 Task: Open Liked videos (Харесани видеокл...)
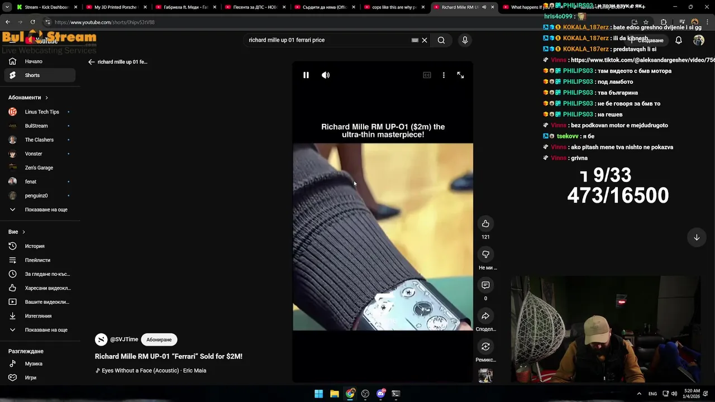[39, 288]
